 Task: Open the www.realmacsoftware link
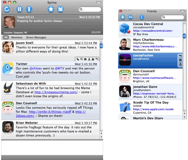154,78
